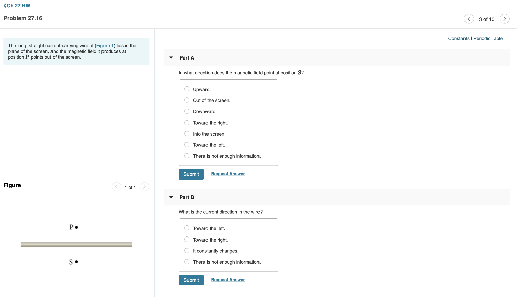Select 'There is not enough information.' in Part A
Image resolution: width=517 pixels, height=297 pixels.
point(187,156)
